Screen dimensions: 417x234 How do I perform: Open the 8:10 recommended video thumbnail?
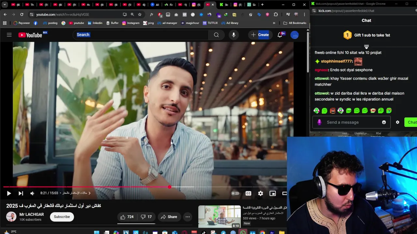pyautogui.click(x=220, y=216)
